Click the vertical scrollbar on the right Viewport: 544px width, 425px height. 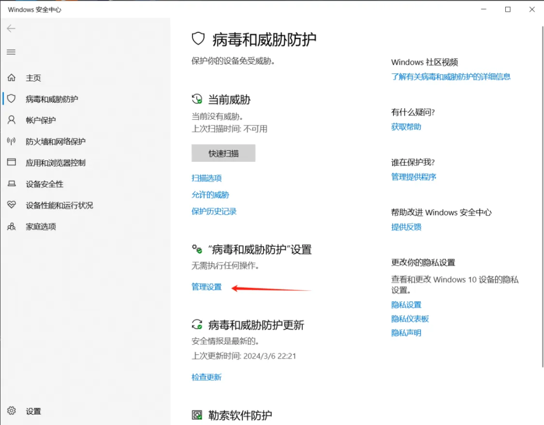(542, 196)
